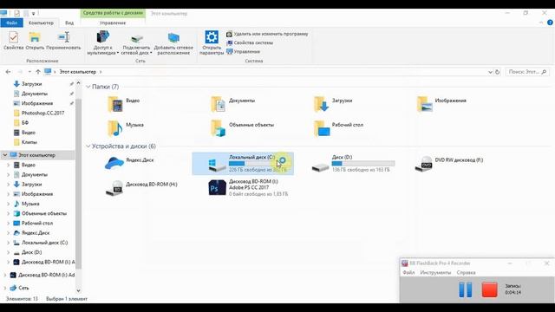
Task: Expand Music node in sidebar tree
Action: (8, 204)
